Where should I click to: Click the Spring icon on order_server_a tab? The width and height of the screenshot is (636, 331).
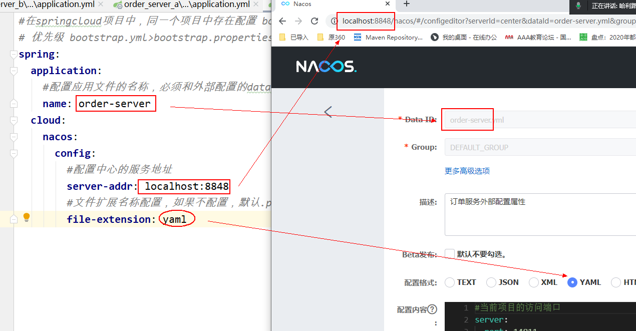[118, 5]
